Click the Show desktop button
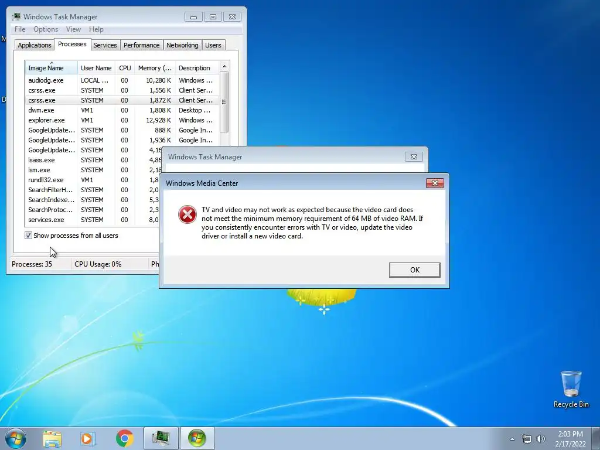Image resolution: width=600 pixels, height=450 pixels. point(596,438)
